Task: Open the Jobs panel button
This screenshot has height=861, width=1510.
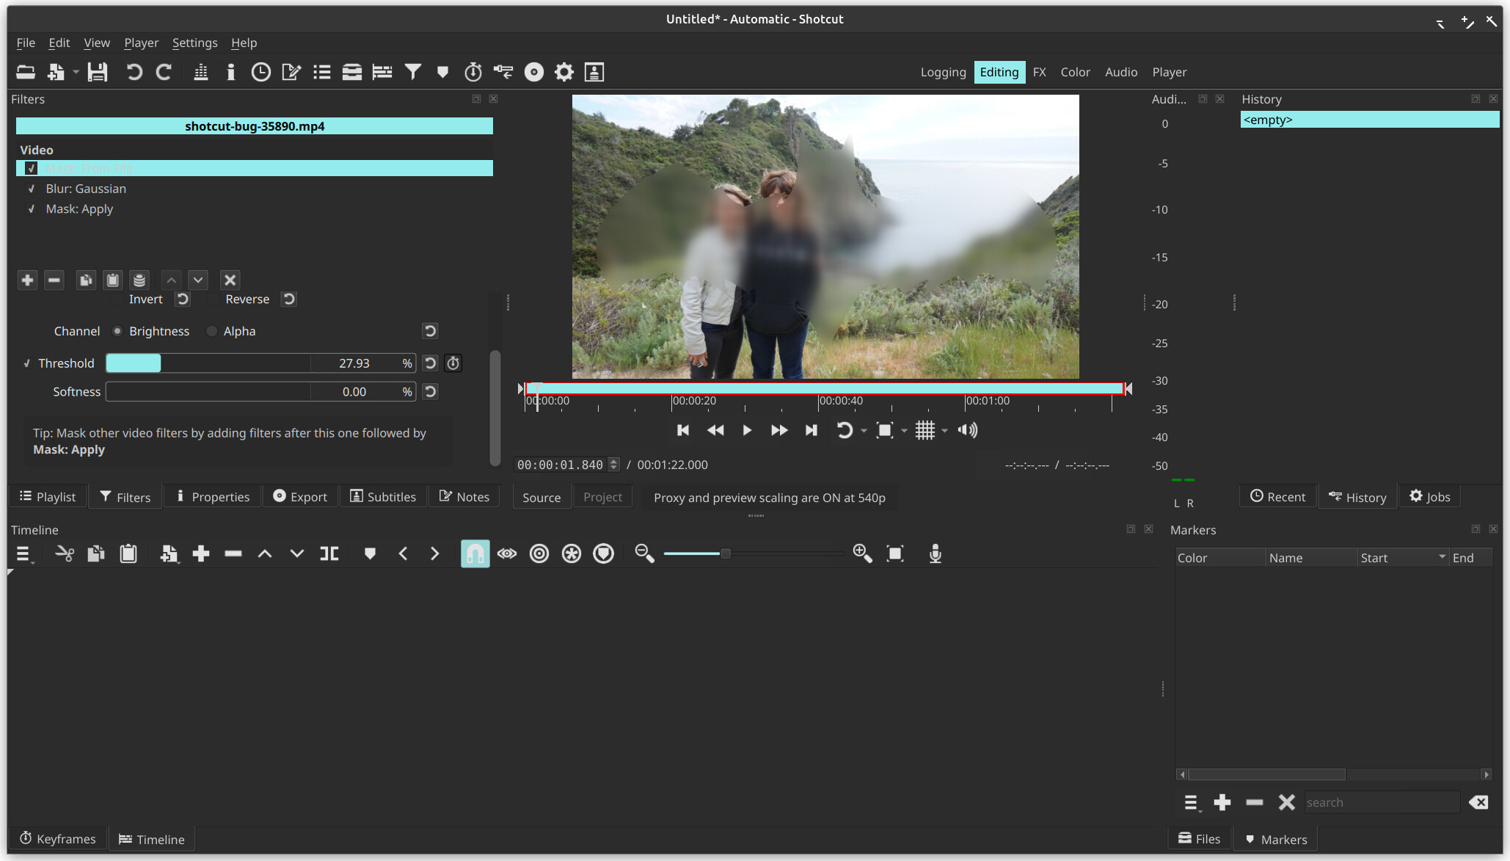Action: [1429, 497]
